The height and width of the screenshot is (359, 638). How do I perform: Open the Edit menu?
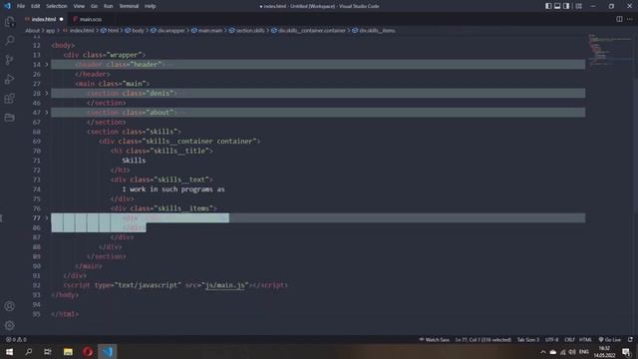[36, 6]
